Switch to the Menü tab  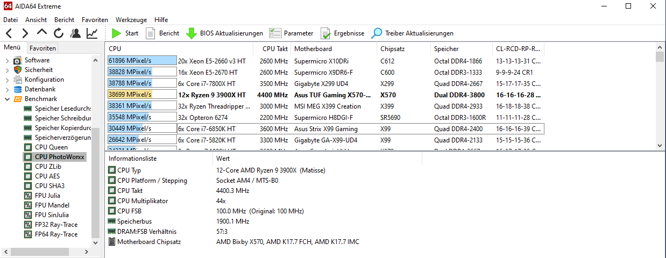click(x=12, y=48)
